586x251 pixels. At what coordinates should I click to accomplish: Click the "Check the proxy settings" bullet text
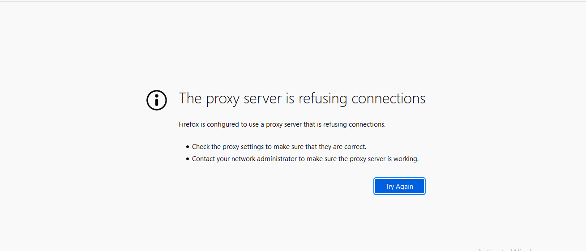[279, 147]
